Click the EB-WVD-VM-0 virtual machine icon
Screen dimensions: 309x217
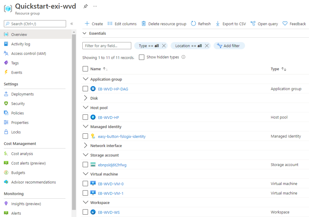(x=93, y=183)
